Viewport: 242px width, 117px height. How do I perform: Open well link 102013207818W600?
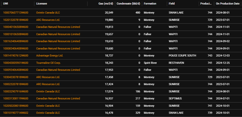tap(16, 20)
